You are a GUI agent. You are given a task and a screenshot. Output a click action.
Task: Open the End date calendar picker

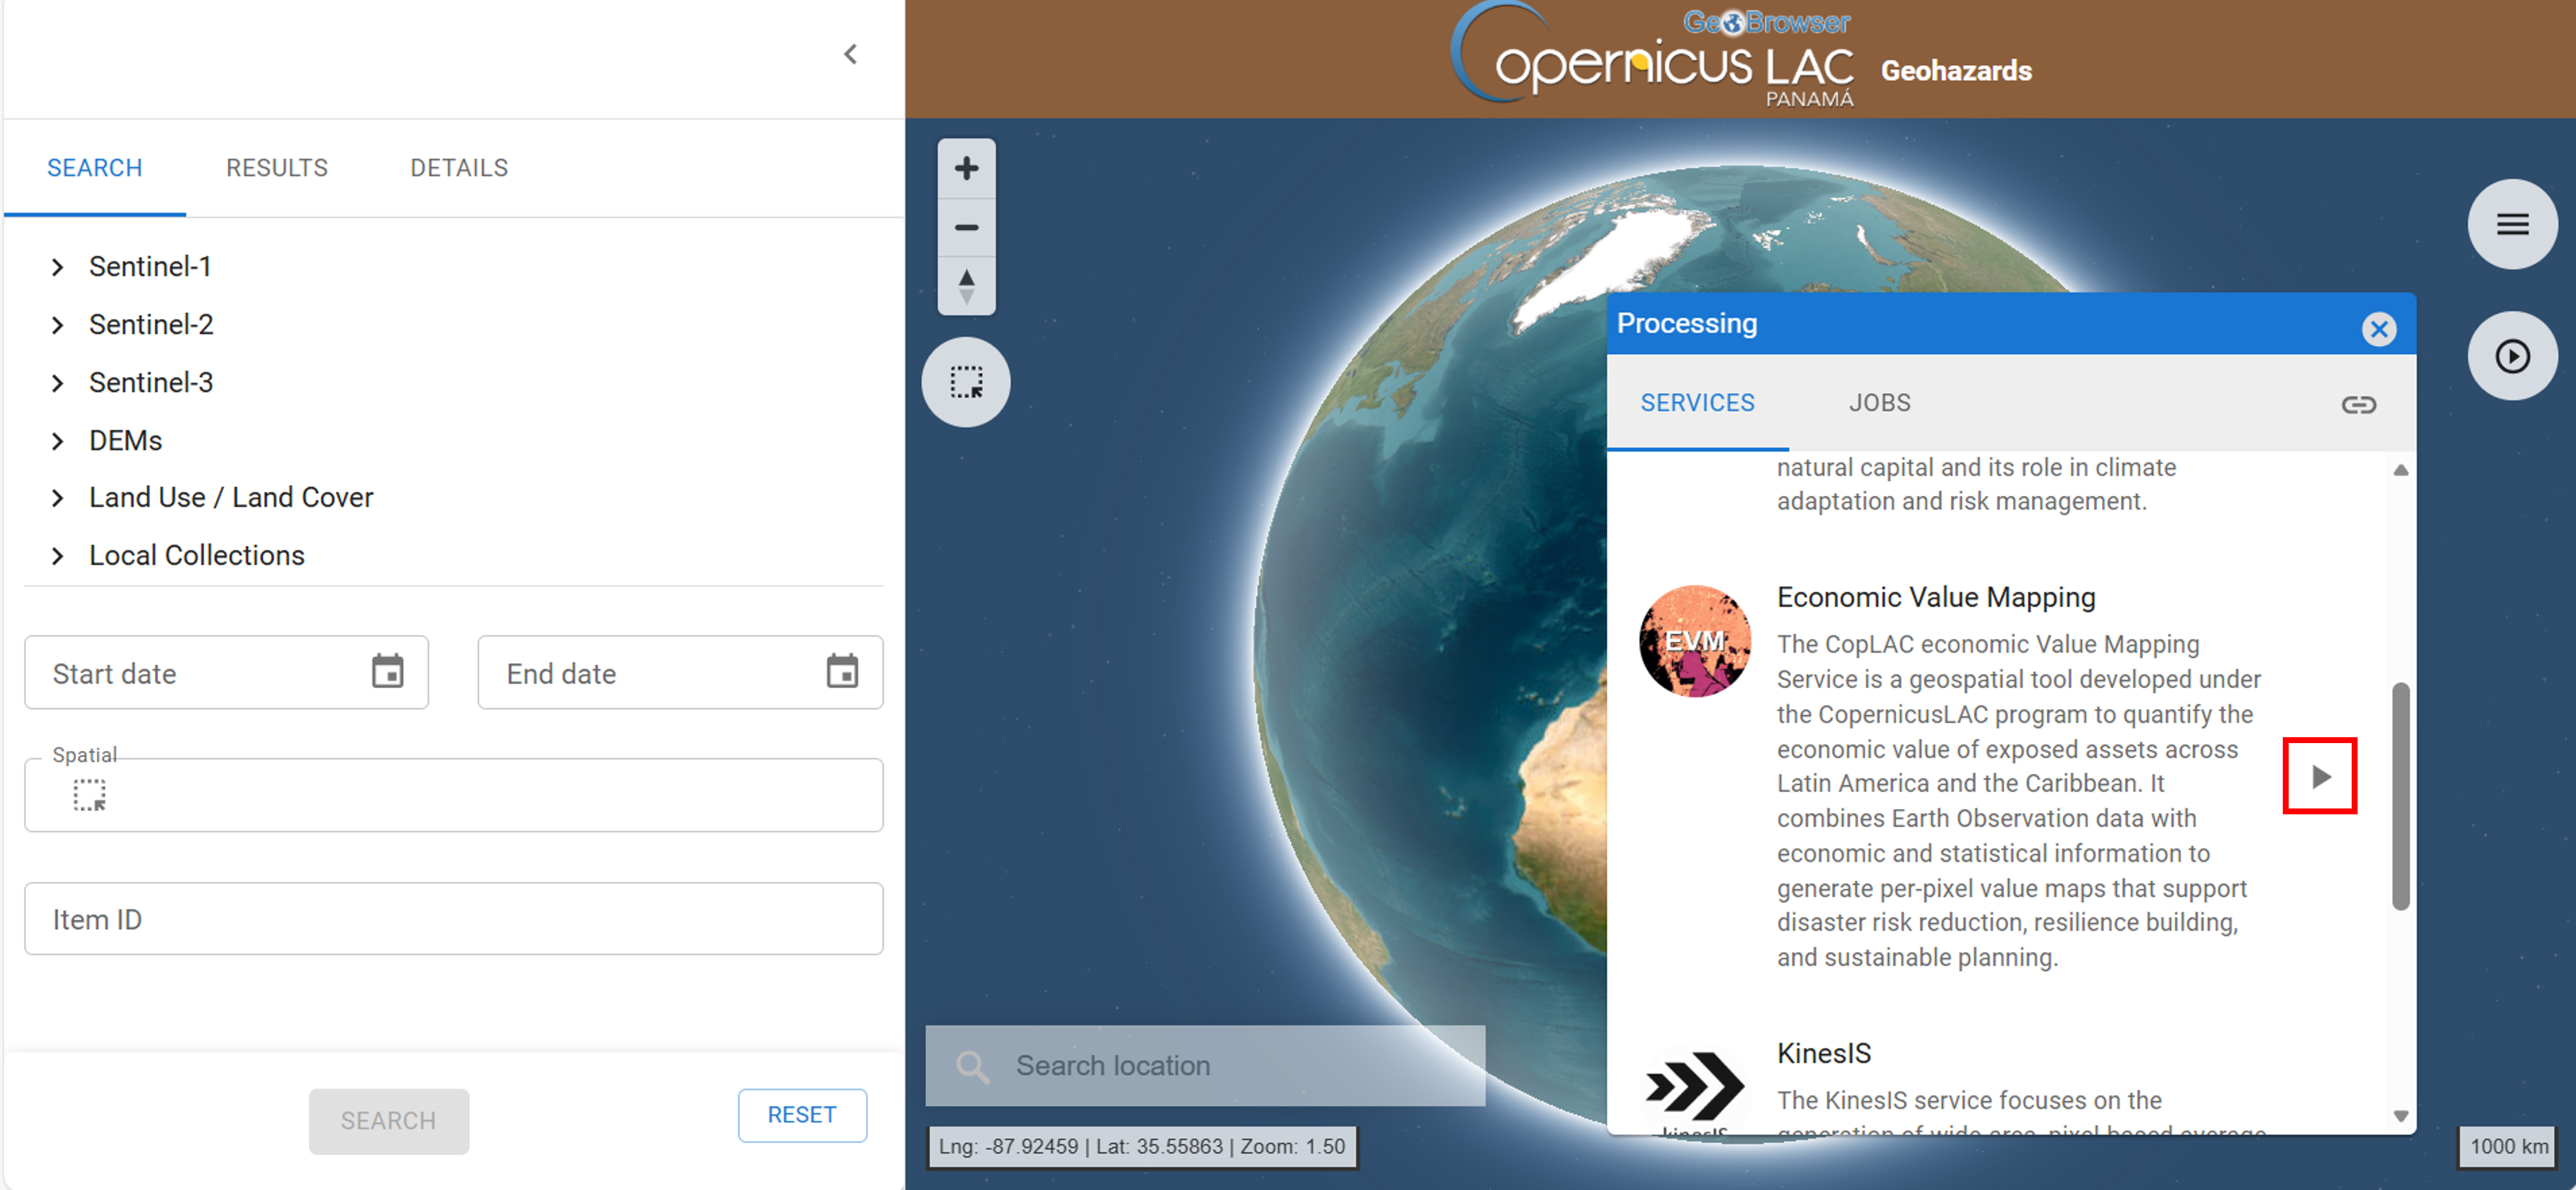[842, 671]
